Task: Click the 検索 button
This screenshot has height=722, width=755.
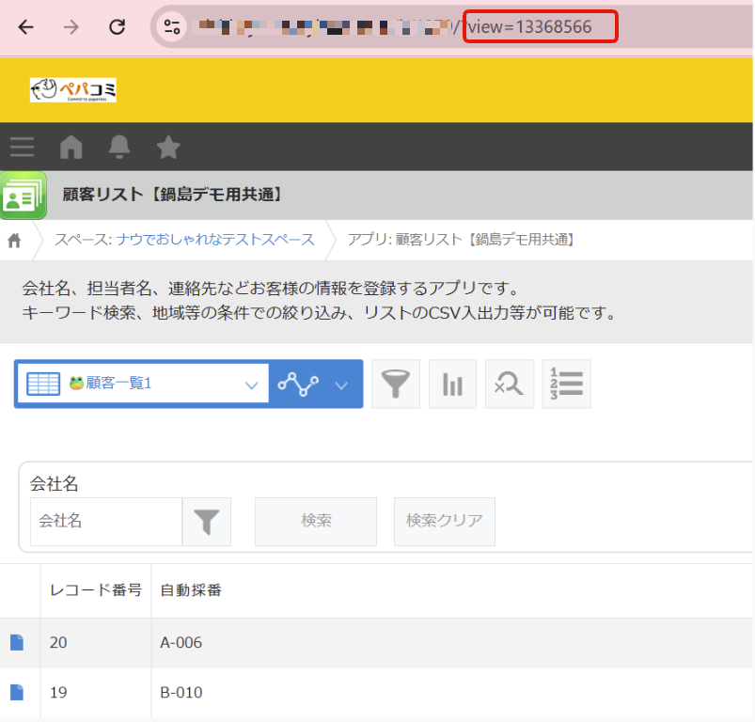Action: tap(316, 522)
